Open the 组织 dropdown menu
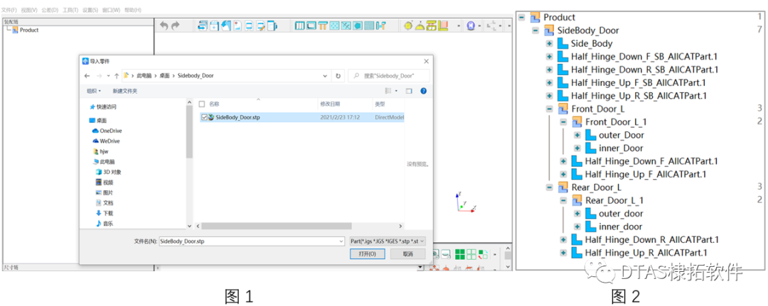The width and height of the screenshot is (768, 306). point(94,91)
